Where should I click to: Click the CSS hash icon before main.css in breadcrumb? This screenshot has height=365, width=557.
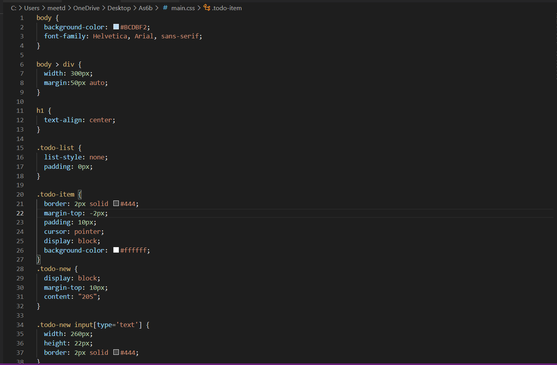point(165,8)
